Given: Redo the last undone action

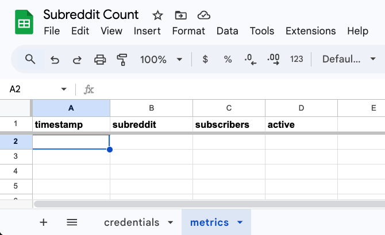Looking at the screenshot, I should tap(77, 59).
